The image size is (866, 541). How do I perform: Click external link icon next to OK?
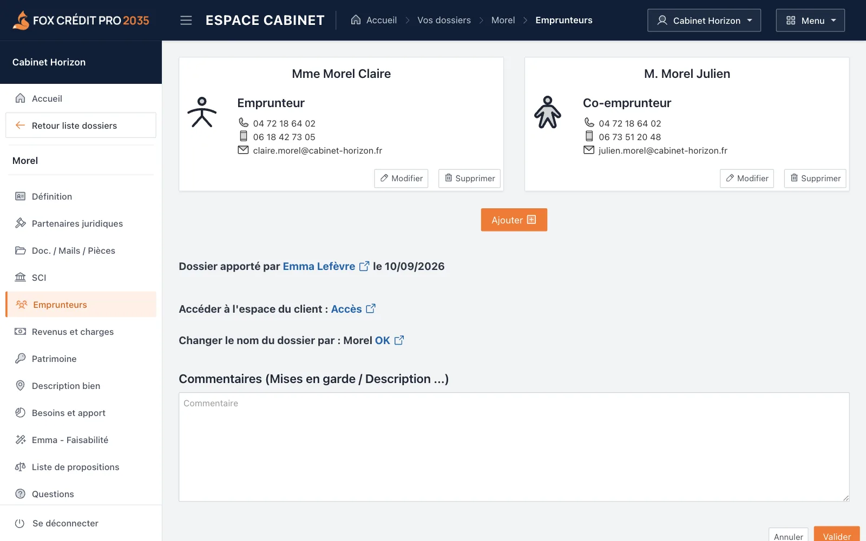tap(399, 340)
